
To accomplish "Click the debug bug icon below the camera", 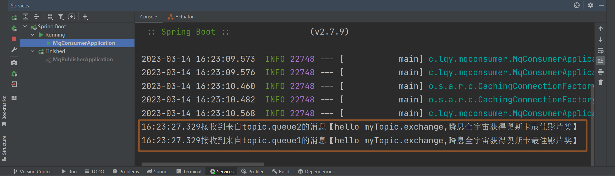I will coord(14,74).
